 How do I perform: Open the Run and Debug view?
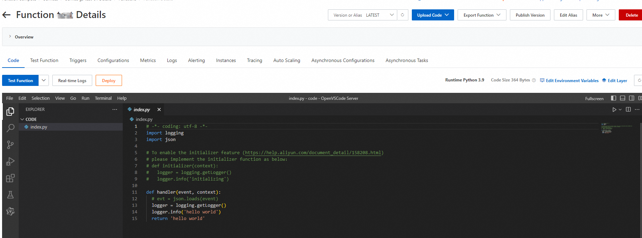(10, 161)
